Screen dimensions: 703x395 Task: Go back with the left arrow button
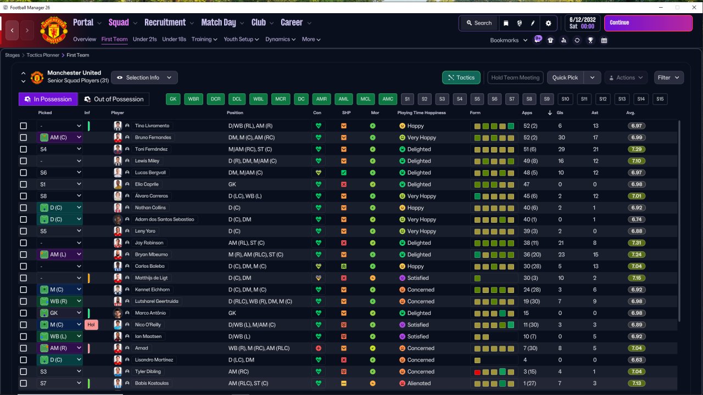[x=12, y=30]
